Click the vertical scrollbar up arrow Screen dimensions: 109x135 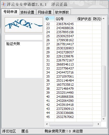[x=104, y=18]
